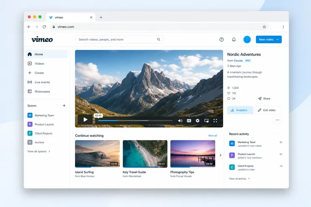Click Edit video button

point(268,110)
